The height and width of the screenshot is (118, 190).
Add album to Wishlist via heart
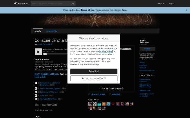tap(115, 94)
